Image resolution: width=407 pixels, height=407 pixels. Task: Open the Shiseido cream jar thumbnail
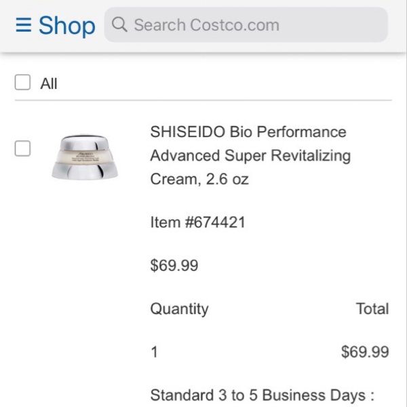coord(85,157)
